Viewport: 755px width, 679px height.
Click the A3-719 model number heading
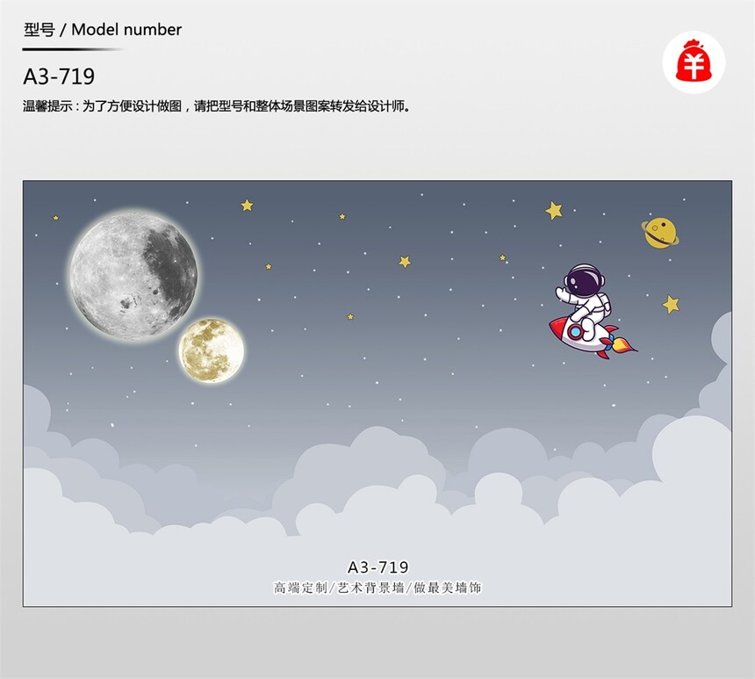pyautogui.click(x=59, y=76)
